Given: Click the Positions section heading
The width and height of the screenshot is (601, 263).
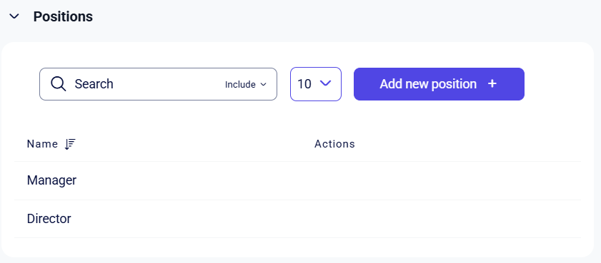Looking at the screenshot, I should coord(63,16).
